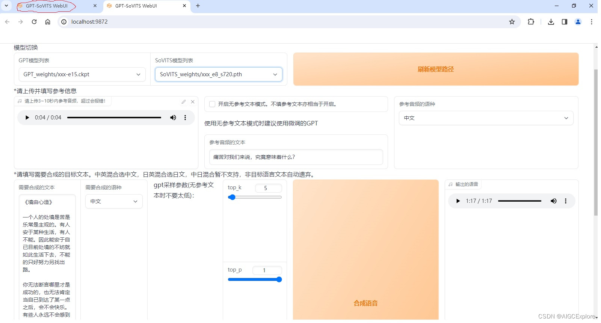Play the synthesized output audio
The image size is (601, 323).
tap(458, 201)
